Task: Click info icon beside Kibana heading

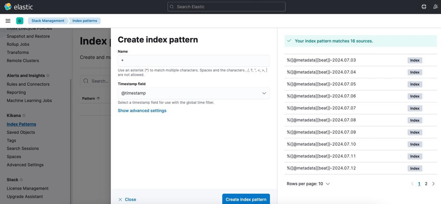Action: pos(24,116)
